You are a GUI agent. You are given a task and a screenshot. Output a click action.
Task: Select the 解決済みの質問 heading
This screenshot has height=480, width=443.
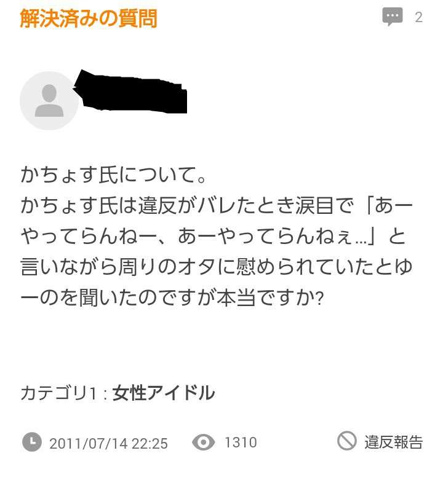[x=89, y=18]
